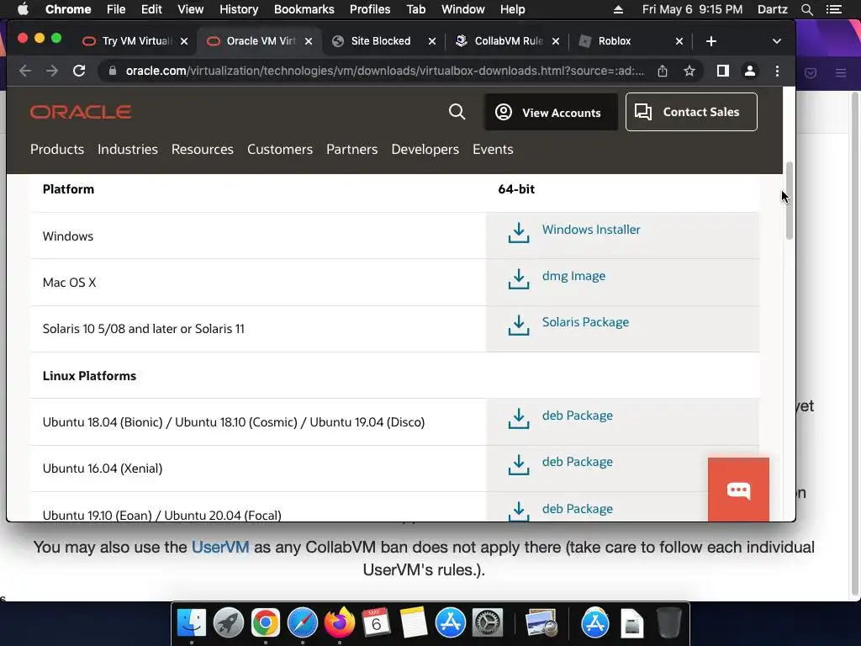Screen dimensions: 861x646
Task: Close the Roblox tab
Action: (x=679, y=41)
